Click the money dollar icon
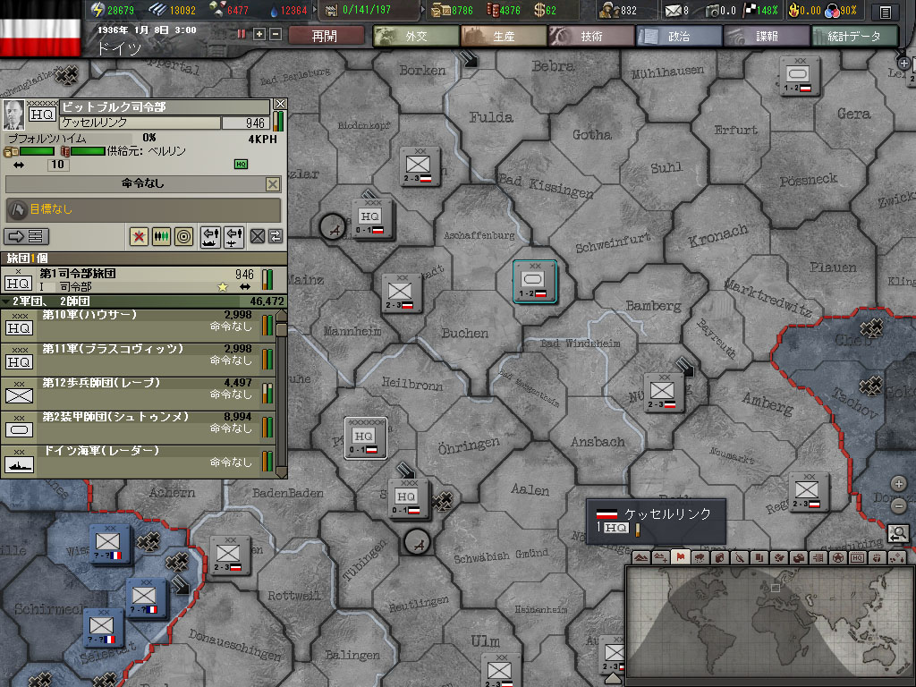Image resolution: width=916 pixels, height=687 pixels. [539, 10]
